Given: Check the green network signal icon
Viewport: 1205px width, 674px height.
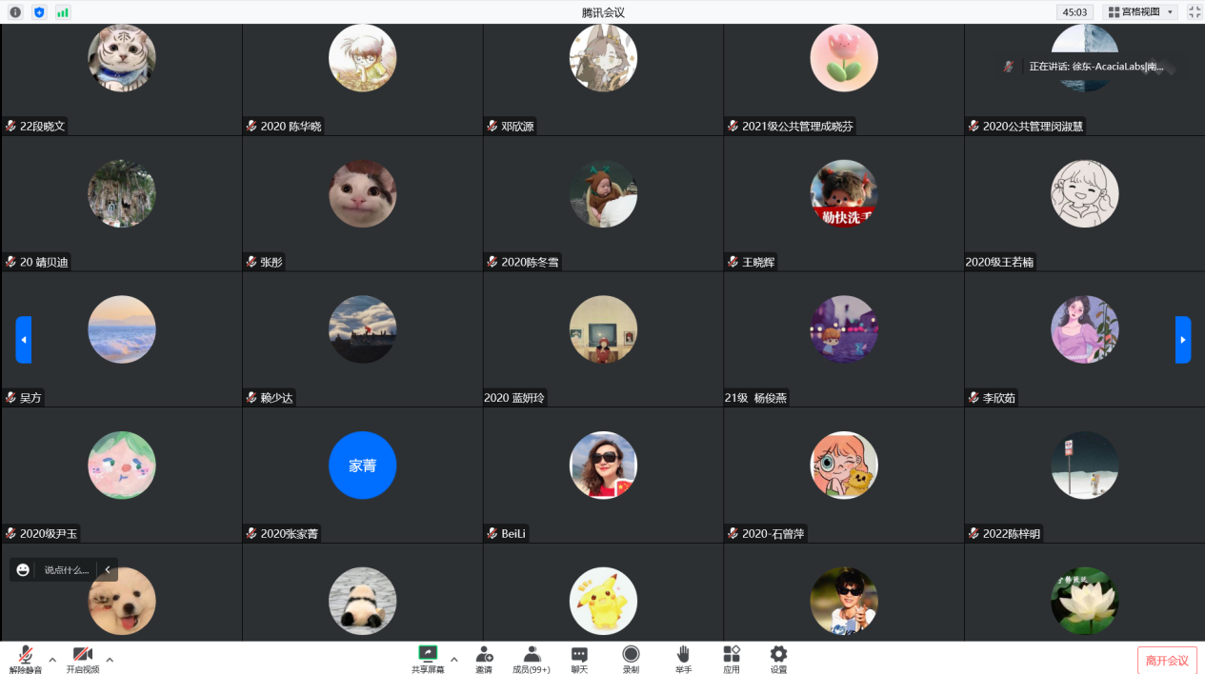Looking at the screenshot, I should coord(63,12).
